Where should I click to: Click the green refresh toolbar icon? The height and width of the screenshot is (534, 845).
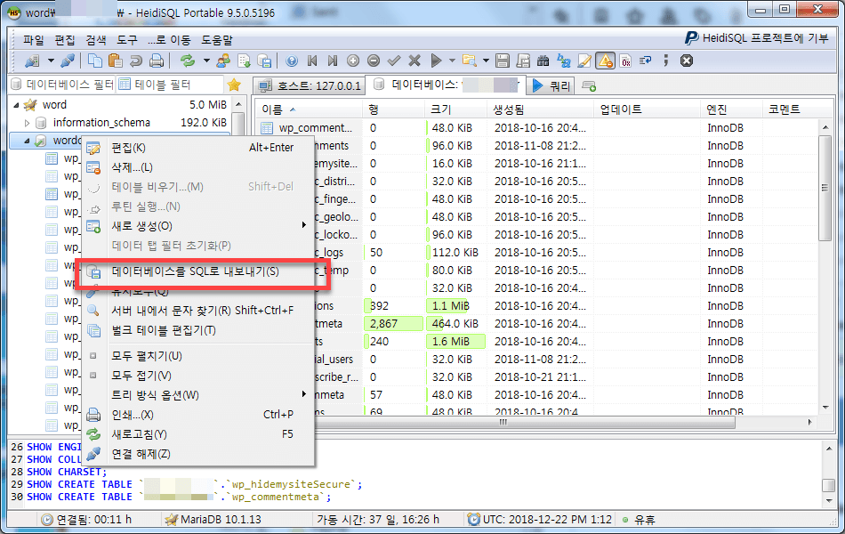(x=188, y=61)
